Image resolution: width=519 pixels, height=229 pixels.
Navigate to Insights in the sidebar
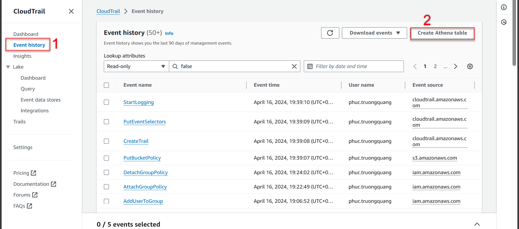pos(22,56)
